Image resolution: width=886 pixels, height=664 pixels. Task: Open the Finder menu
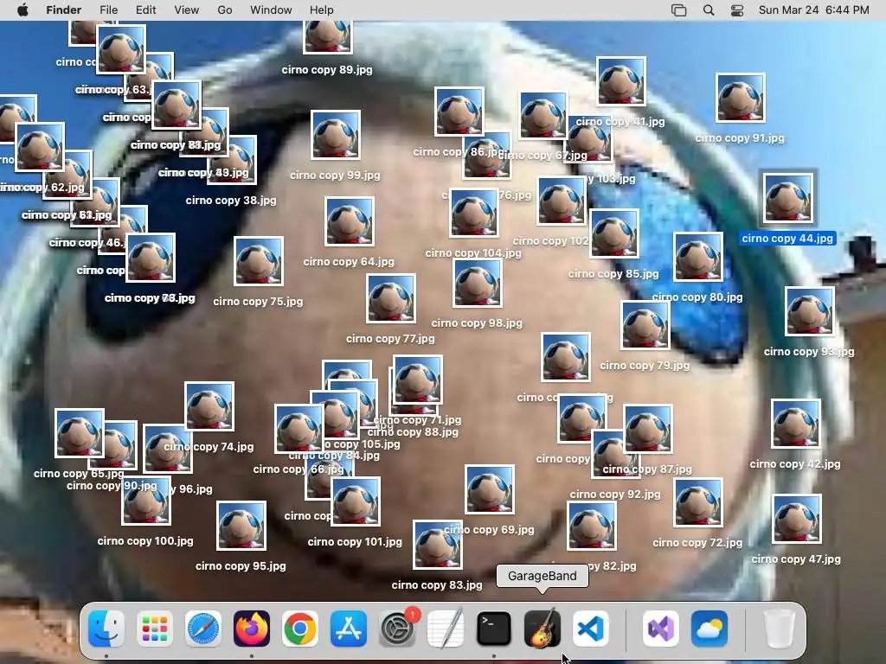(x=64, y=10)
